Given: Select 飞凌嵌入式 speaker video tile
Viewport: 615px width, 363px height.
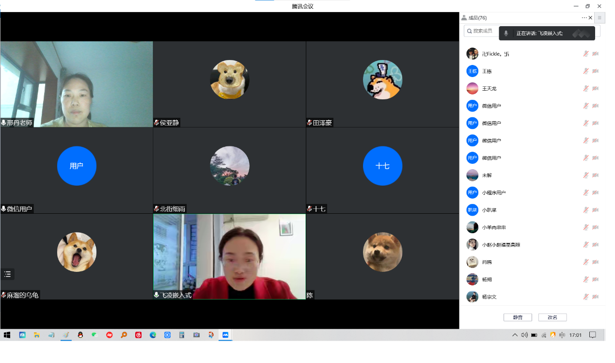Looking at the screenshot, I should pos(229,256).
